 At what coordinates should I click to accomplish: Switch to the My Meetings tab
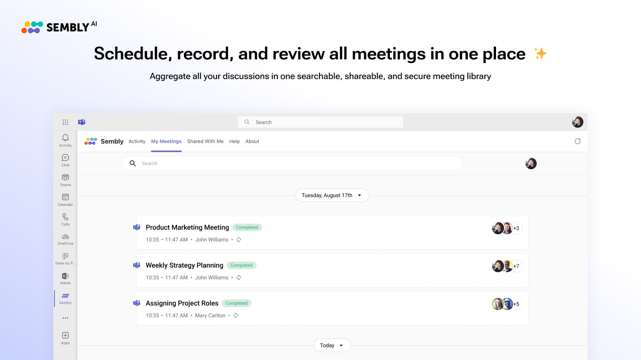[166, 142]
